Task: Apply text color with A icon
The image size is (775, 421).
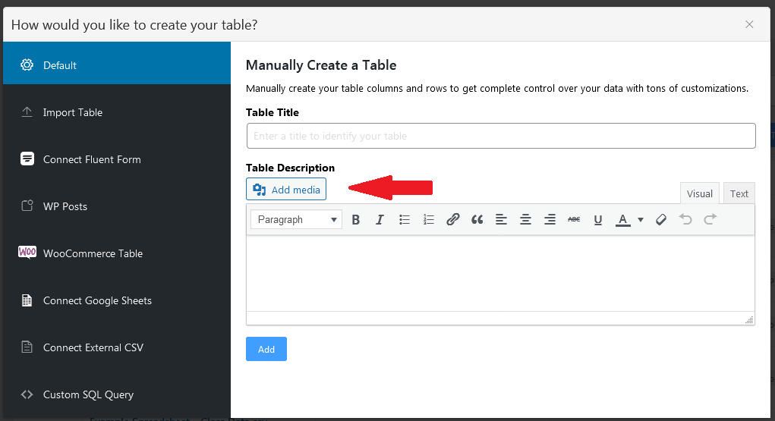Action: (622, 220)
